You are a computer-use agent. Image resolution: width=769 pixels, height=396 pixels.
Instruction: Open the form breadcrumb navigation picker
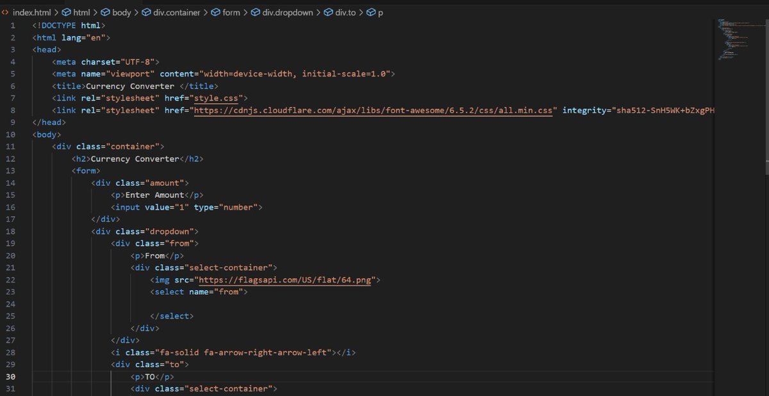(x=231, y=12)
